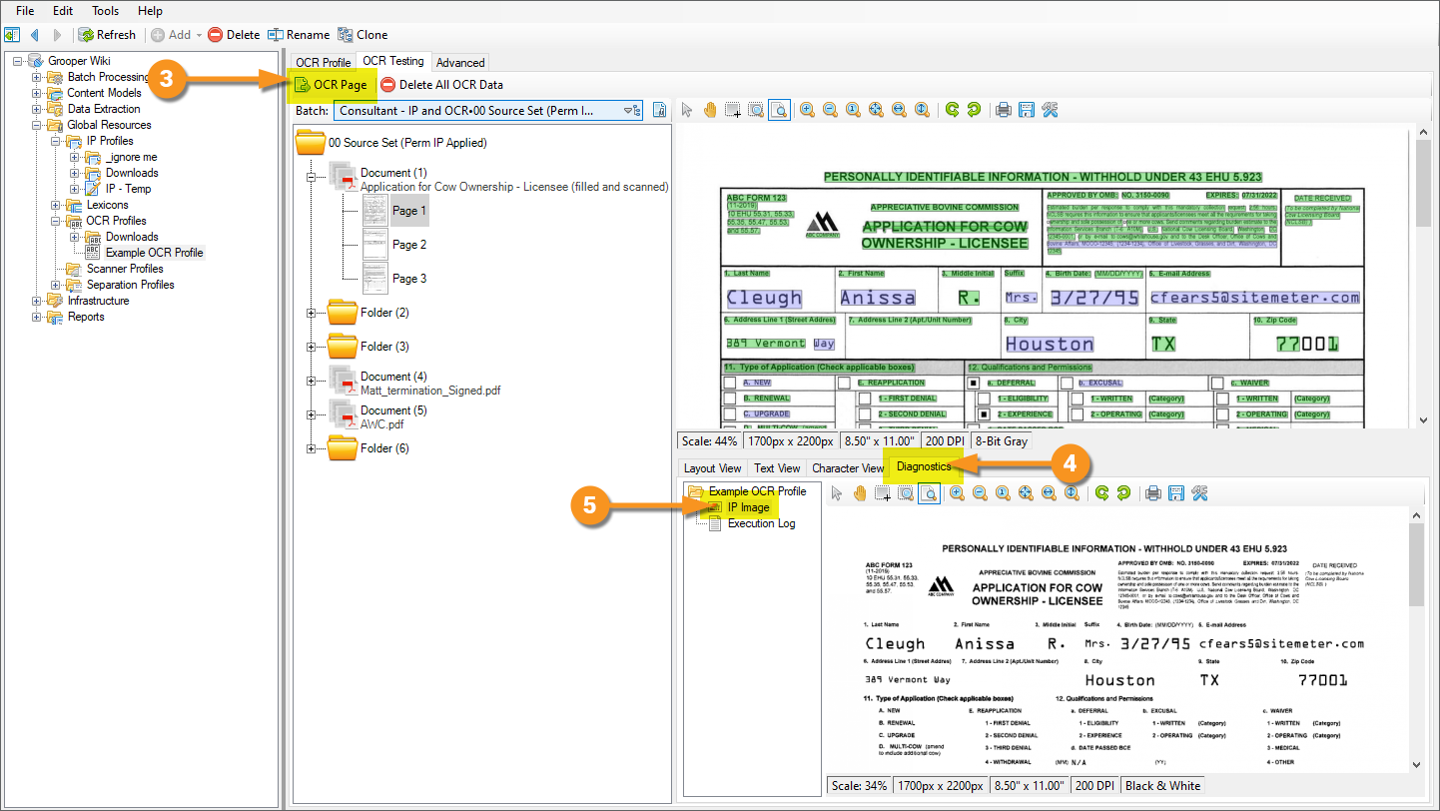Click the Clone icon in the main toolbar
This screenshot has width=1440, height=811.
[346, 35]
